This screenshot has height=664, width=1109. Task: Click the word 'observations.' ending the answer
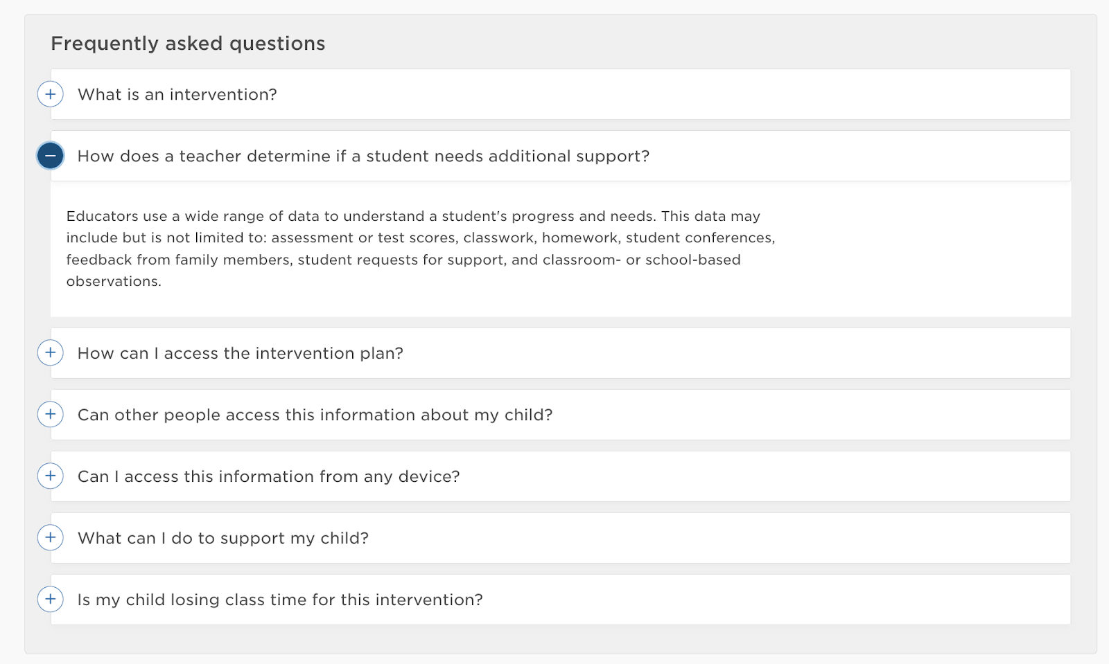pos(114,281)
